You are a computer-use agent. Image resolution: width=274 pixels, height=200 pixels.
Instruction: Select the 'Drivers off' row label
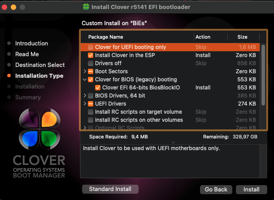108,63
